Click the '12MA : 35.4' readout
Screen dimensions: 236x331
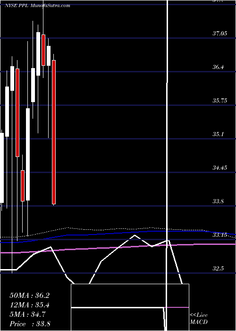(29, 305)
